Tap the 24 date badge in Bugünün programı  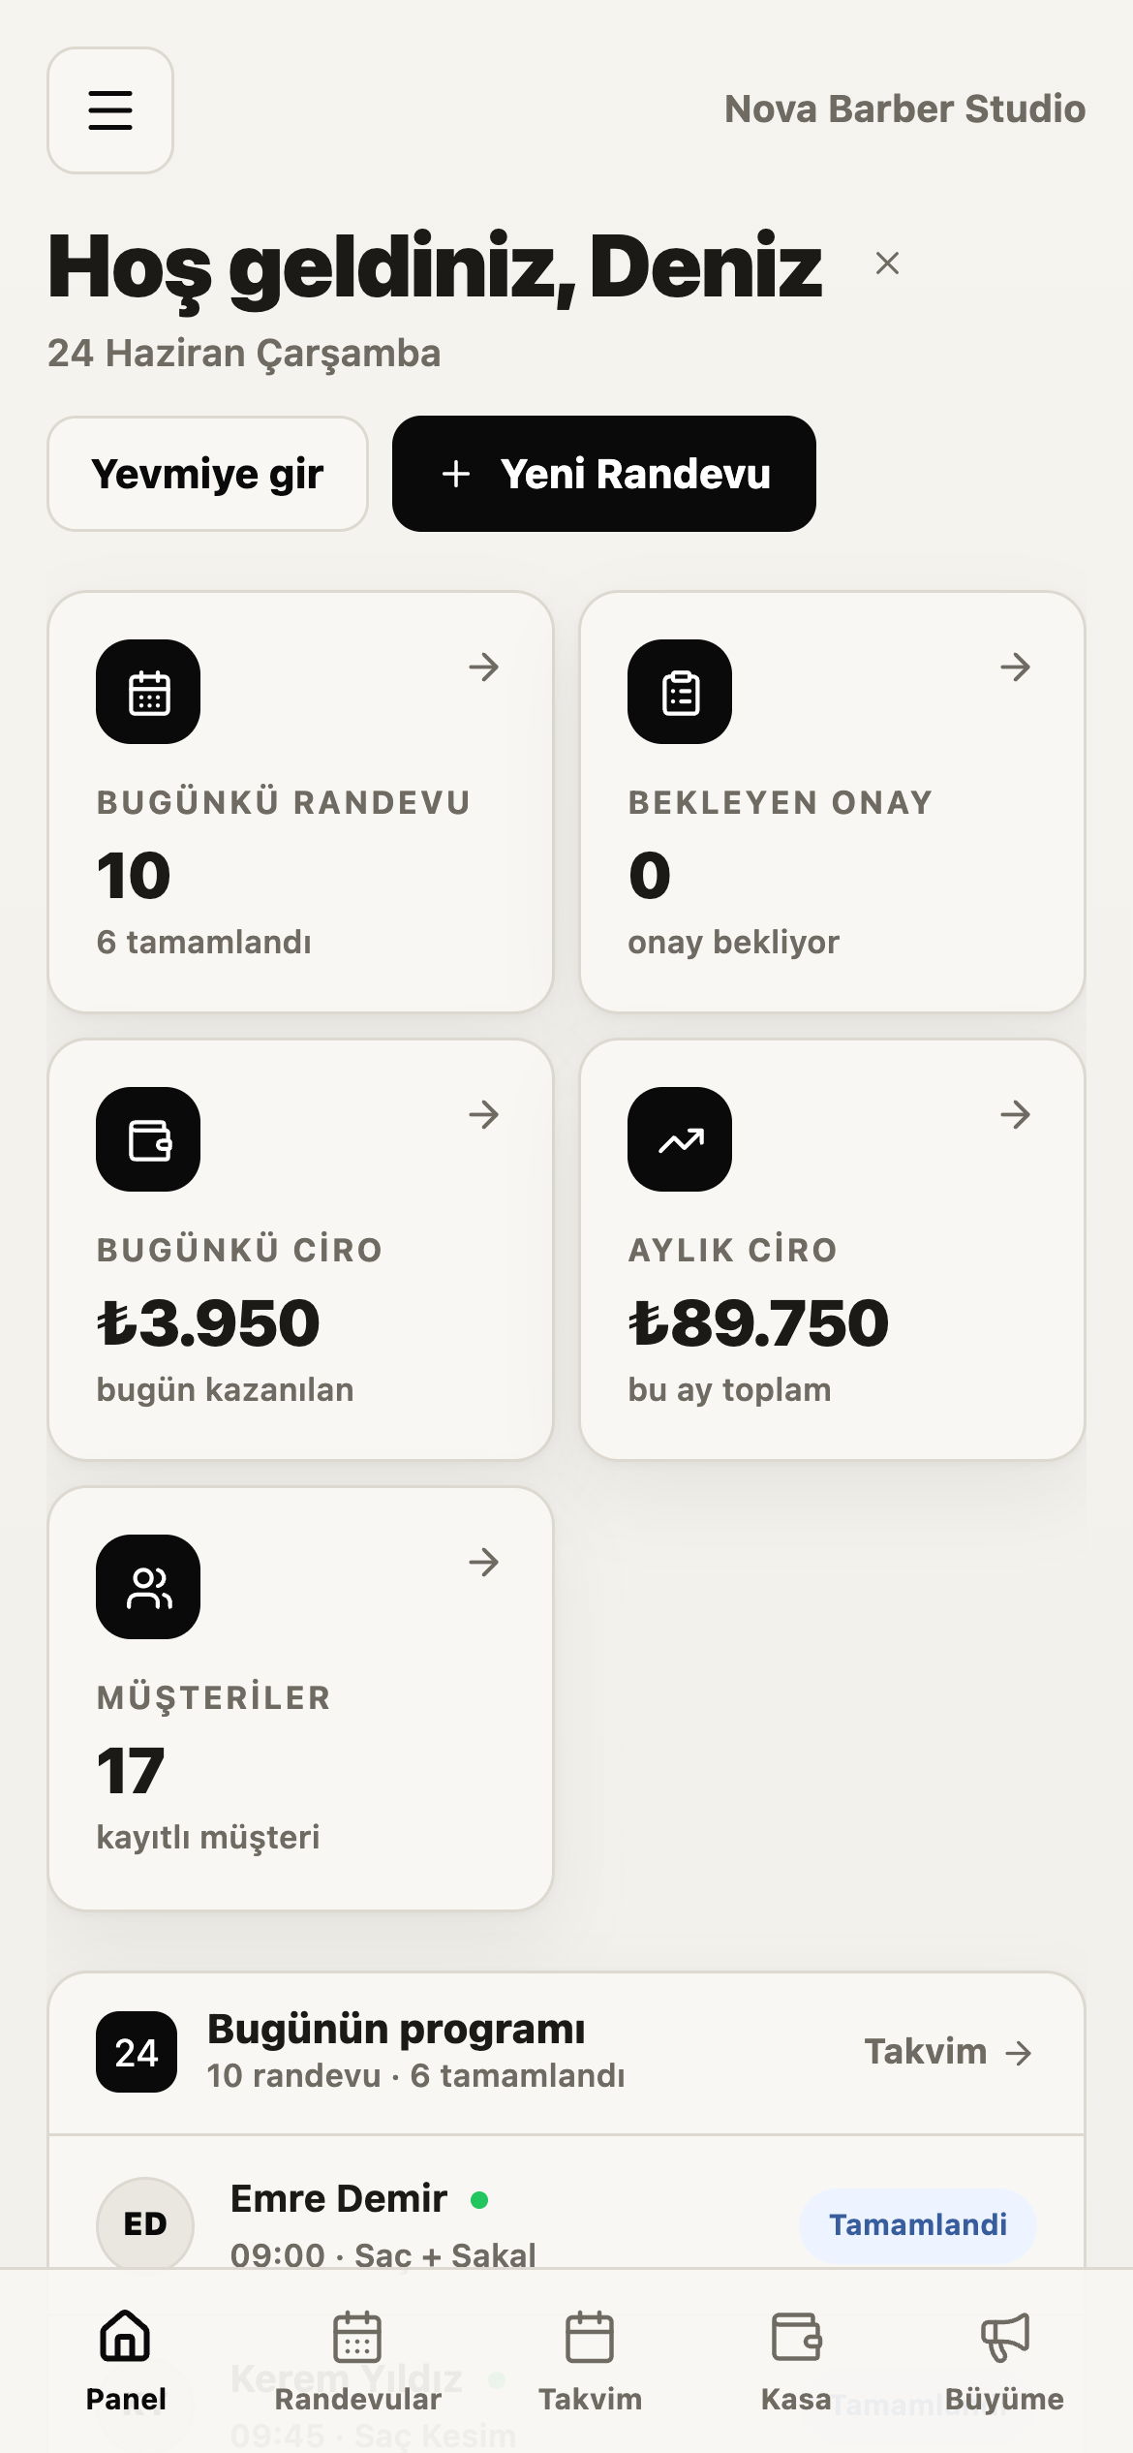pos(137,2052)
